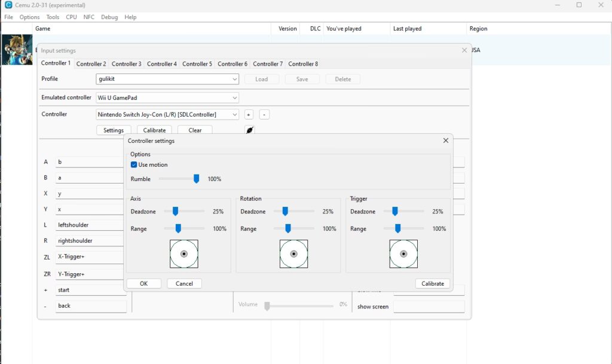
Task: Open the NFC menu
Action: click(89, 17)
